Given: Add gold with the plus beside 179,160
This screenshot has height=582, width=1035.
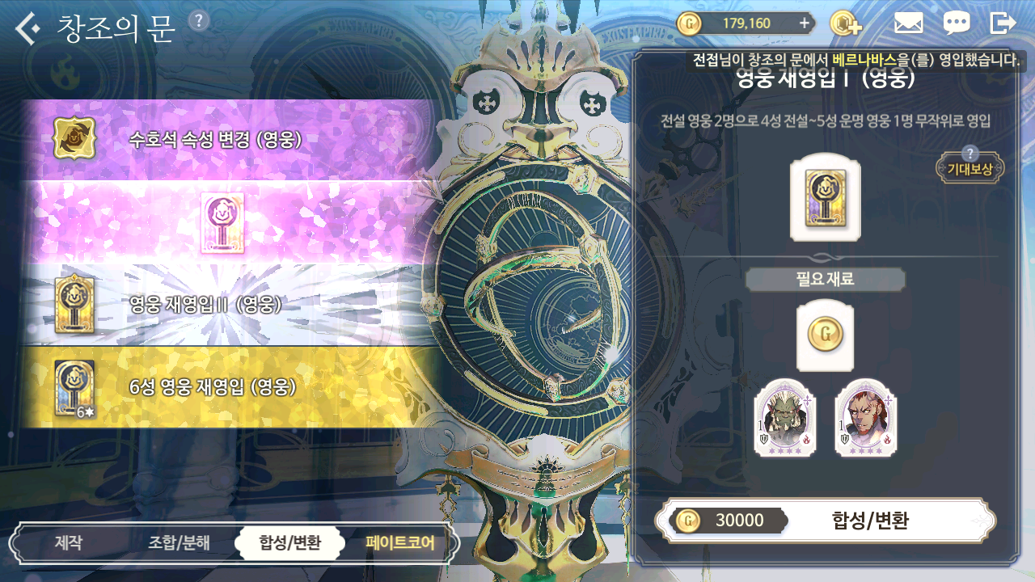Looking at the screenshot, I should coord(804,23).
